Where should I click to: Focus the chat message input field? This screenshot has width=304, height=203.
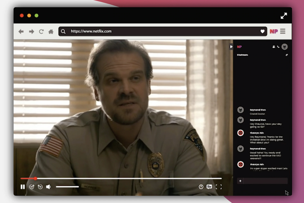(x=265, y=181)
